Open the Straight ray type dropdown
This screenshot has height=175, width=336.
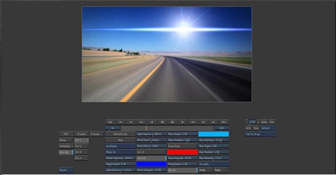coord(214,164)
